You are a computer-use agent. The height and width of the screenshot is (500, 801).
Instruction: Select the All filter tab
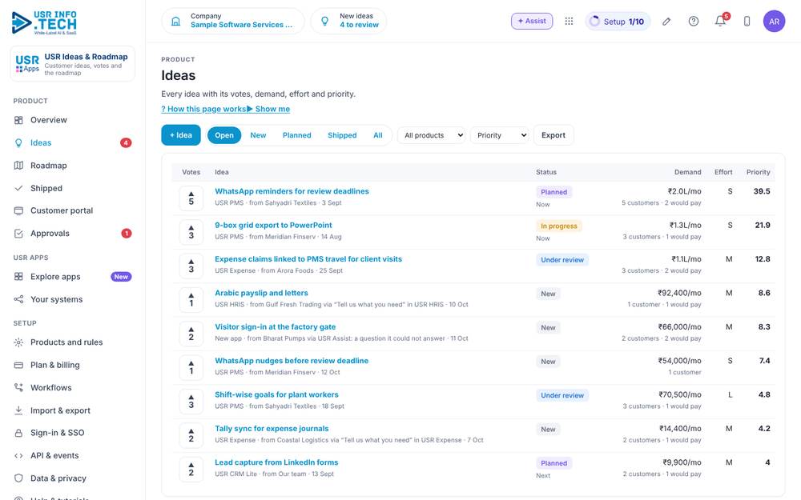pyautogui.click(x=378, y=135)
